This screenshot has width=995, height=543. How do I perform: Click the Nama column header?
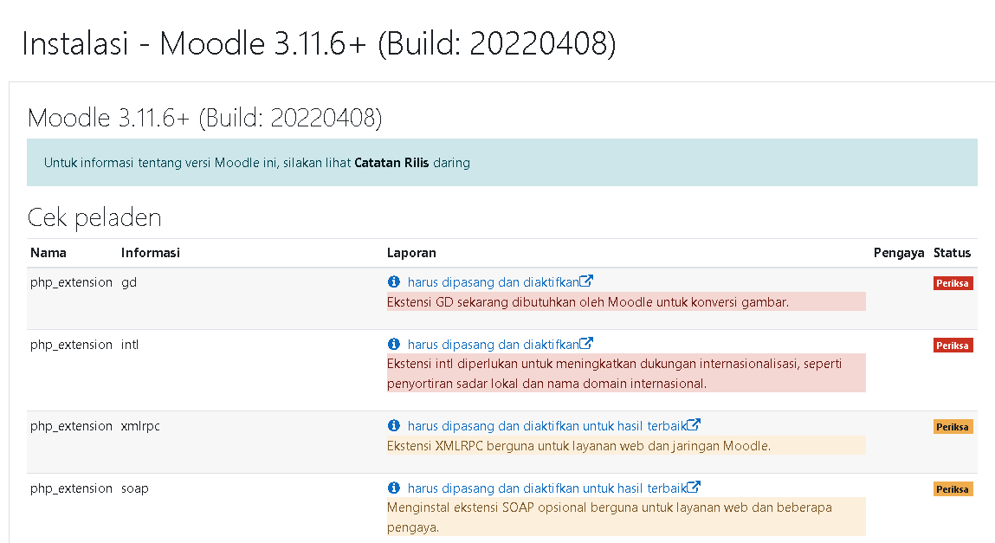48,253
